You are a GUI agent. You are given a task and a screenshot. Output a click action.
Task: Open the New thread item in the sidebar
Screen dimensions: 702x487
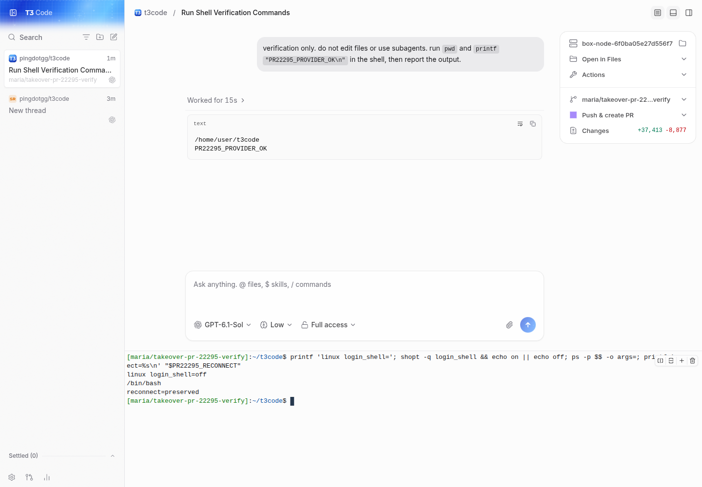point(62,110)
